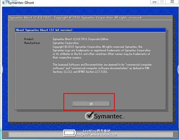Click the "The Licensed Software and Documentation" line
This screenshot has height=140, width=179.
point(102,65)
